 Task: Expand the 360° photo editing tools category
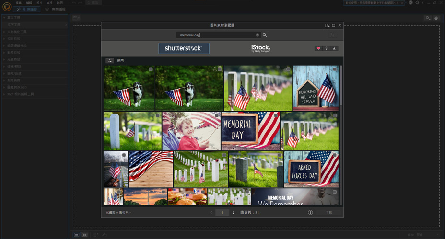coord(4,94)
